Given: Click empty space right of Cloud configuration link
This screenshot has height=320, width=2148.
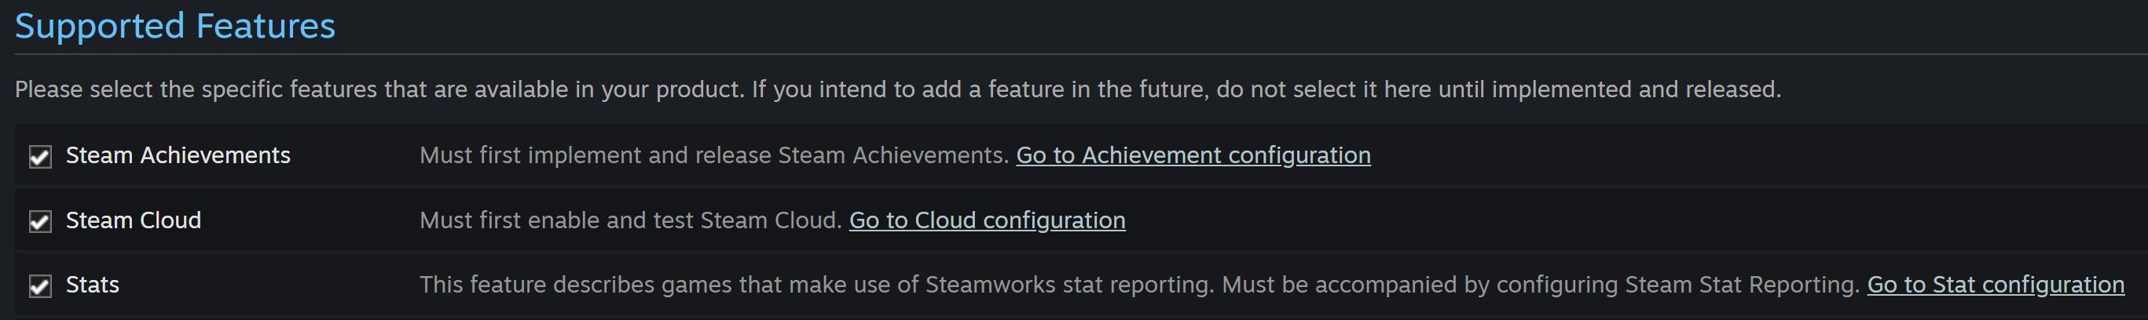Looking at the screenshot, I should tap(1585, 221).
